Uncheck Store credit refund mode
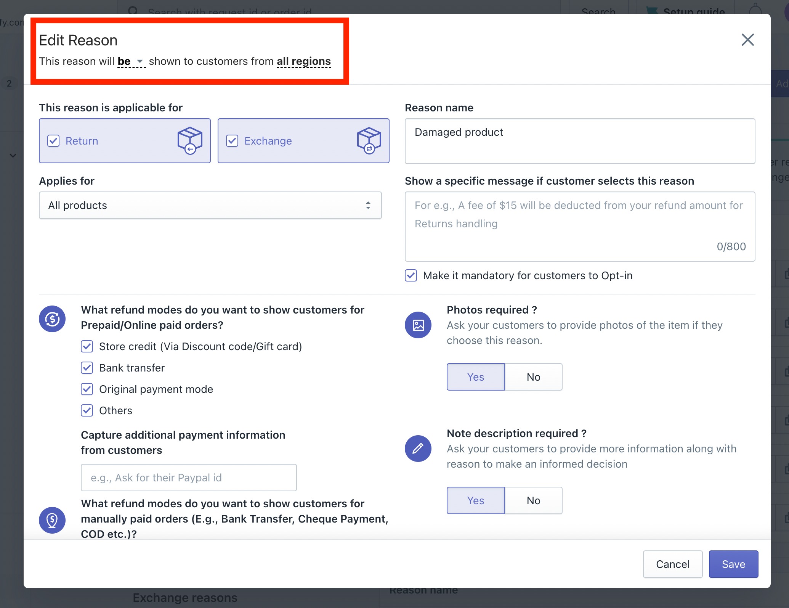This screenshot has width=789, height=608. pyautogui.click(x=87, y=346)
